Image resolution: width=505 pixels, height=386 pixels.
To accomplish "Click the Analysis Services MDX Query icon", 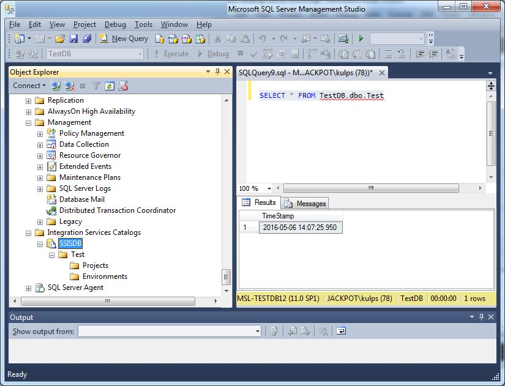I will (173, 39).
